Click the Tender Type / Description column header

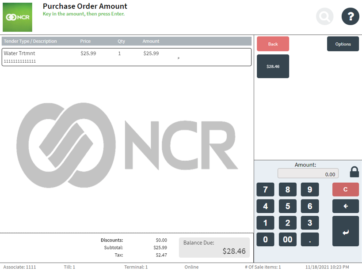pyautogui.click(x=30, y=41)
